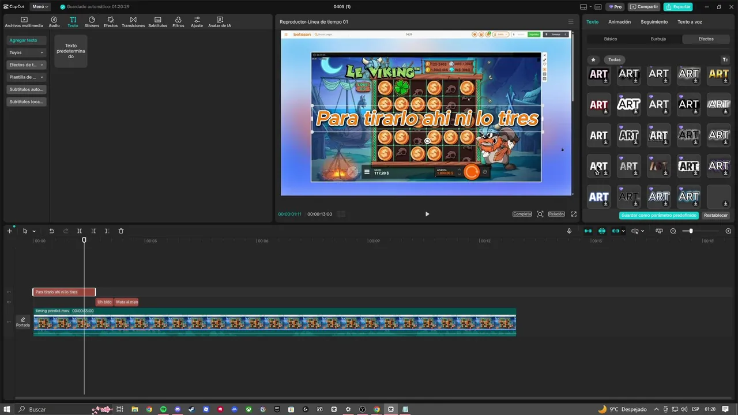The width and height of the screenshot is (738, 415).
Task: Open the Stickers panel
Action: 92,22
